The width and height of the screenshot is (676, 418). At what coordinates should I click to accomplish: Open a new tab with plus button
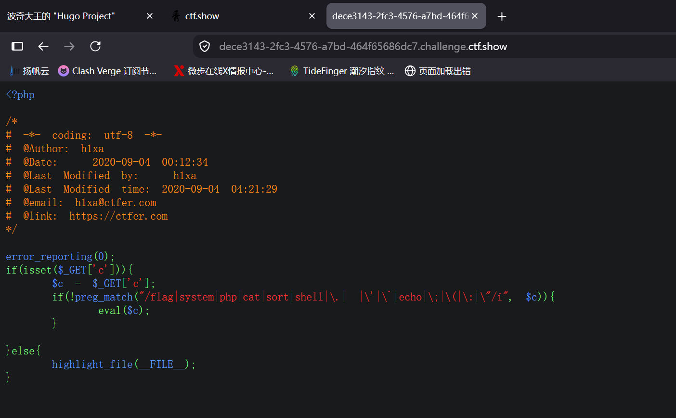(x=502, y=16)
